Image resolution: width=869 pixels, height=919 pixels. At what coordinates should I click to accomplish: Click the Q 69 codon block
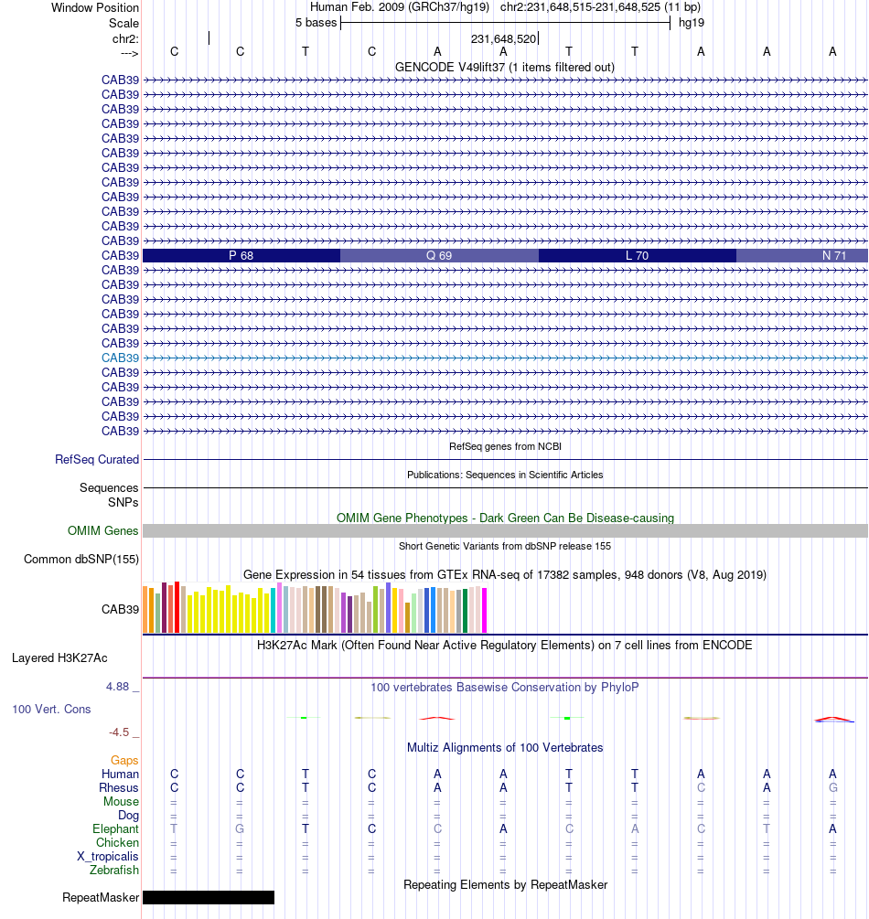click(439, 255)
